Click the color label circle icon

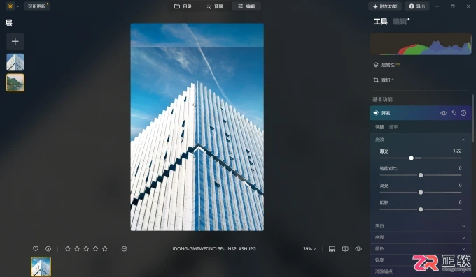point(124,249)
